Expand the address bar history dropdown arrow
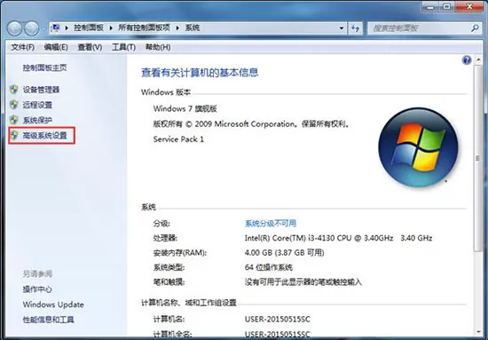This screenshot has width=488, height=340. pos(342,28)
